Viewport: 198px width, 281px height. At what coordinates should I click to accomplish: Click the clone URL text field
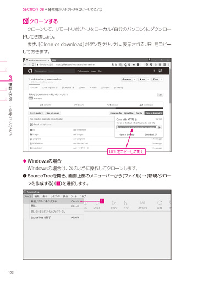coord(137,127)
